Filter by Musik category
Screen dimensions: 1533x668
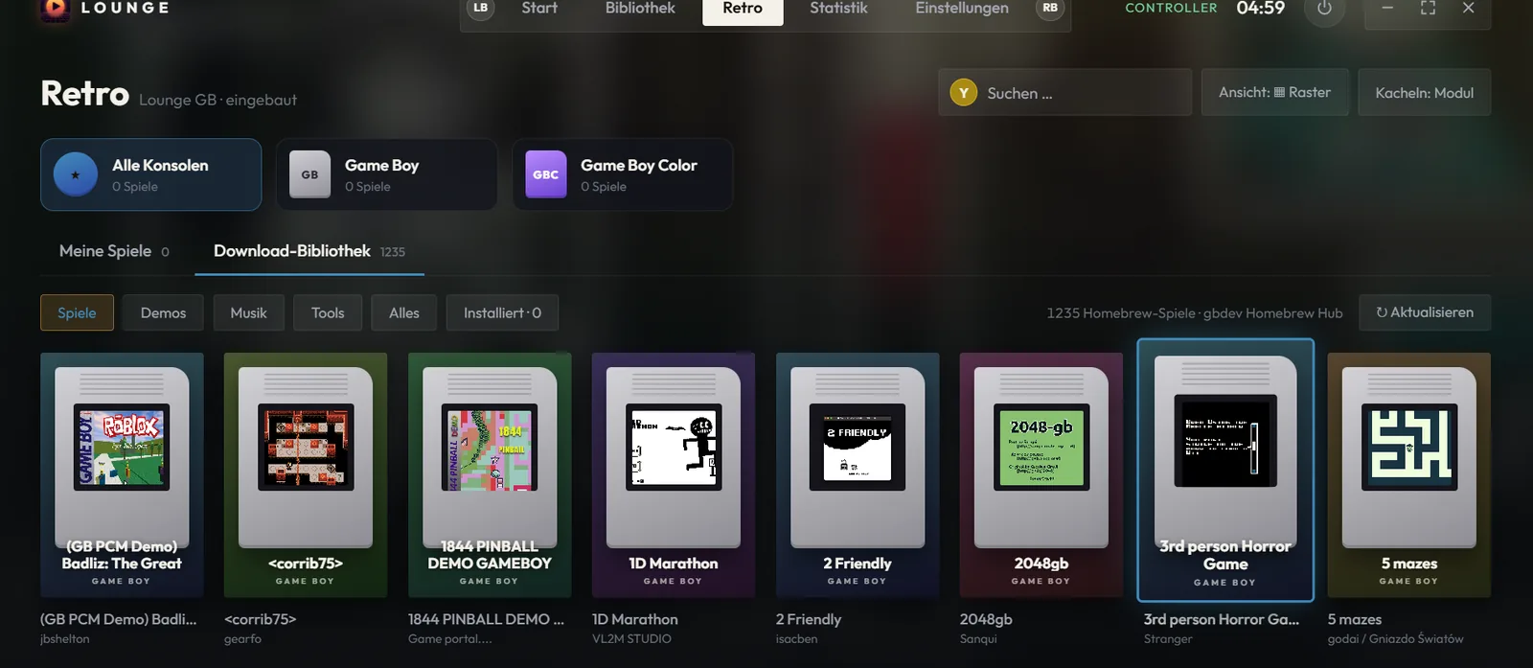point(248,312)
